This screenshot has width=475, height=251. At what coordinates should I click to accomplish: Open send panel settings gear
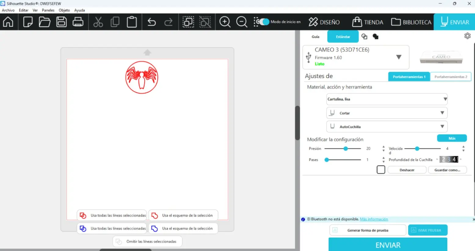[x=467, y=36]
